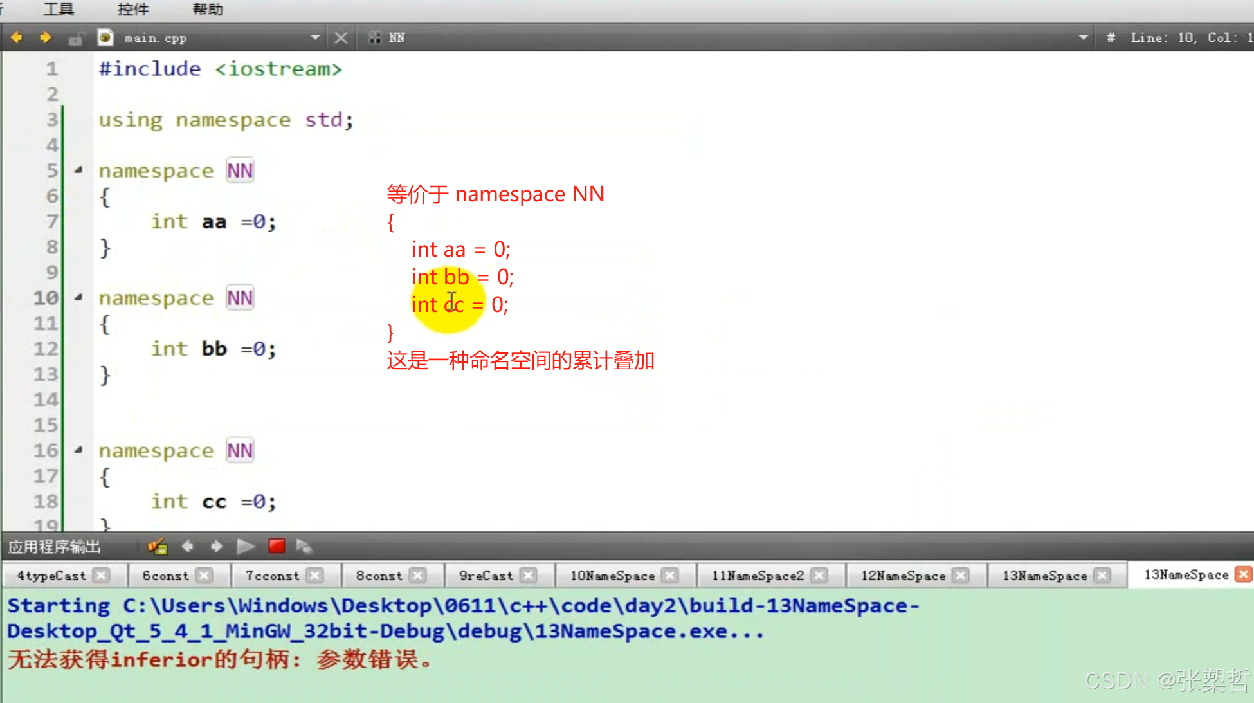This screenshot has width=1254, height=703.
Task: Close the main.cpp document with X
Action: point(341,38)
